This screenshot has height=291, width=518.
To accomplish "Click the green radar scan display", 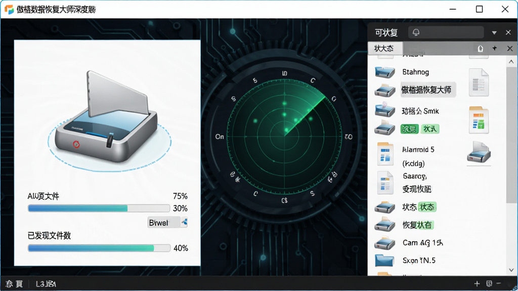I will pyautogui.click(x=284, y=136).
